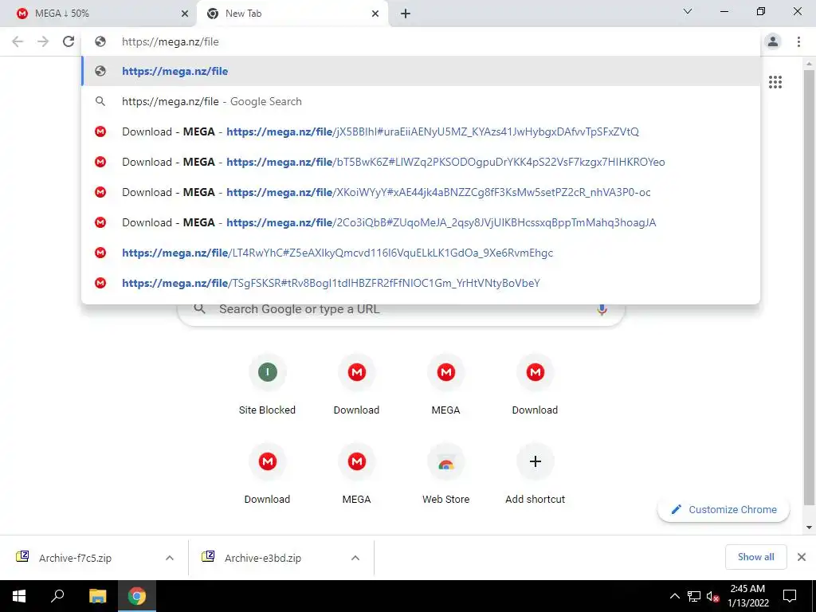The image size is (816, 612).
Task: Open the Google apps grid icon
Action: click(775, 82)
